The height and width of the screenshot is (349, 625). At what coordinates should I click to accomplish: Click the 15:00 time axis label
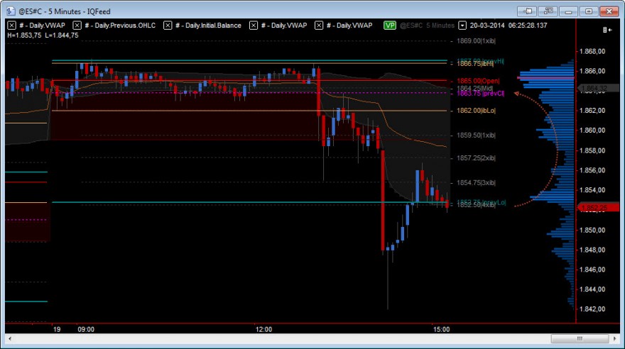441,330
